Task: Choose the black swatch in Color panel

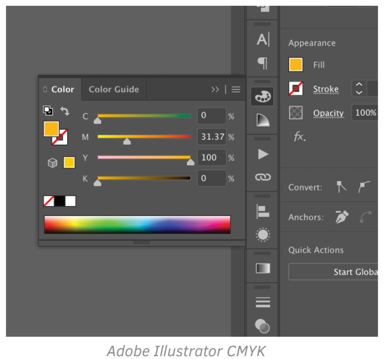Action: [59, 201]
